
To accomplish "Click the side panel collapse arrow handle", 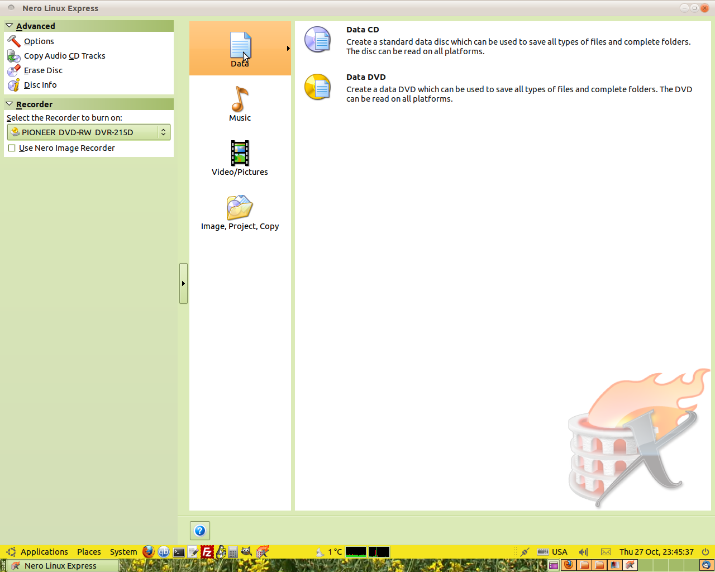I will 183,284.
